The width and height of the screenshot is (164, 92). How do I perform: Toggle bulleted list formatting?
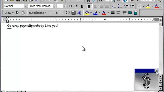point(120,6)
